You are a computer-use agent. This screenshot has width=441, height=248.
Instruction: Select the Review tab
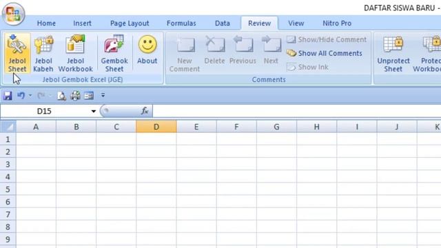pos(259,23)
